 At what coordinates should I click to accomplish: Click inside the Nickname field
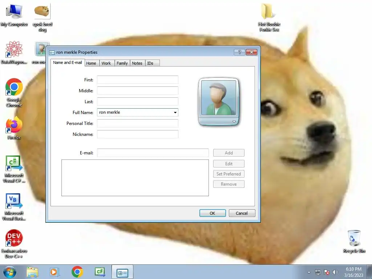click(138, 134)
